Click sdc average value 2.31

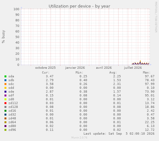click(117, 84)
